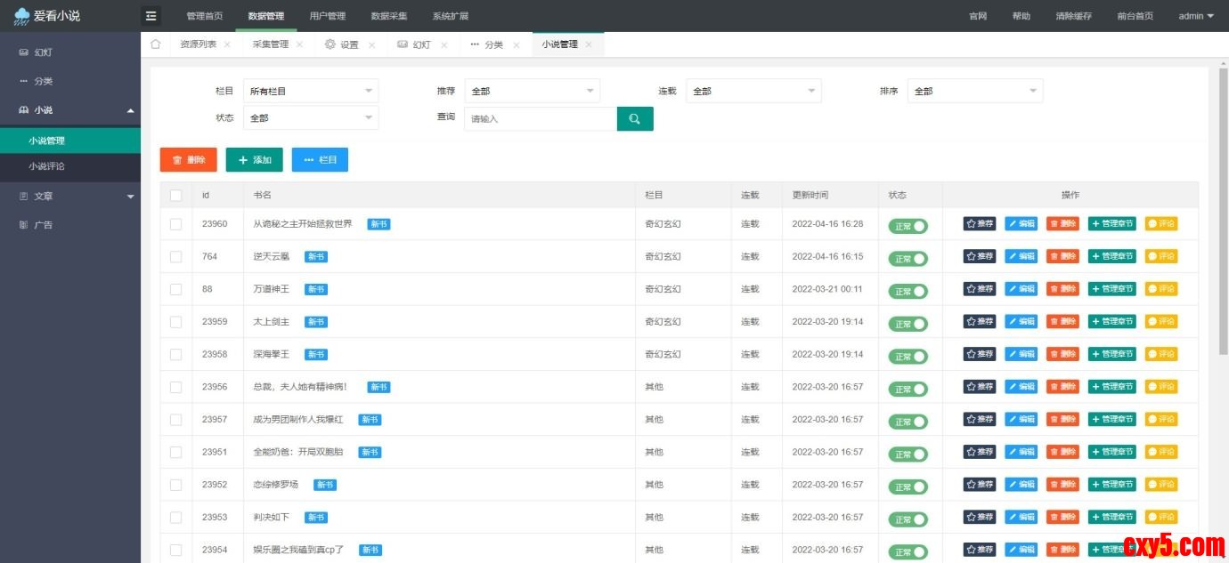Expand the 连载 filter dropdown

pyautogui.click(x=753, y=91)
